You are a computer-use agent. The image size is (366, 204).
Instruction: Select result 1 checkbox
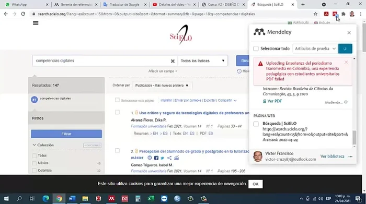(x=117, y=112)
